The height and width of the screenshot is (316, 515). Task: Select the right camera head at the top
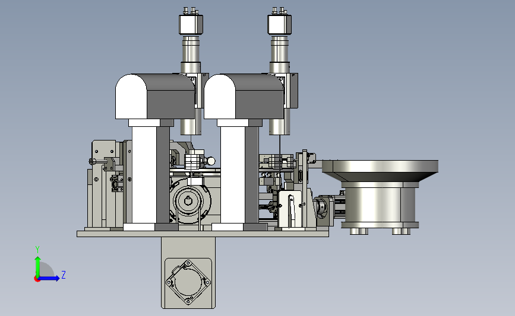(280, 24)
